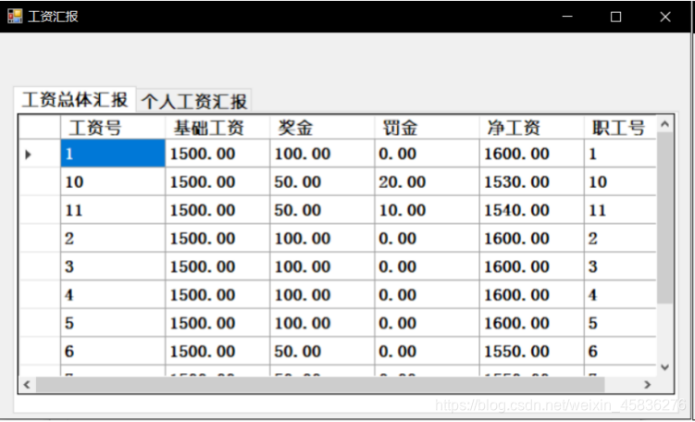This screenshot has width=695, height=422.
Task: Click 基础工资 cell 1500.00 in row 2
Action: (x=217, y=239)
